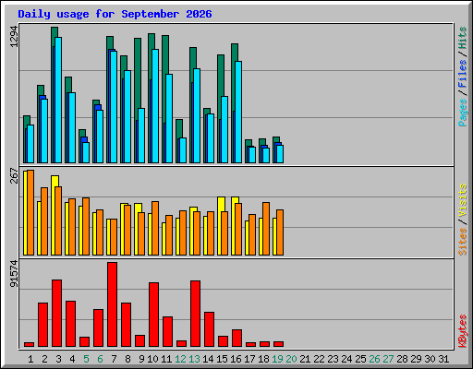Click the orange visits bar for day 1

tap(30, 212)
